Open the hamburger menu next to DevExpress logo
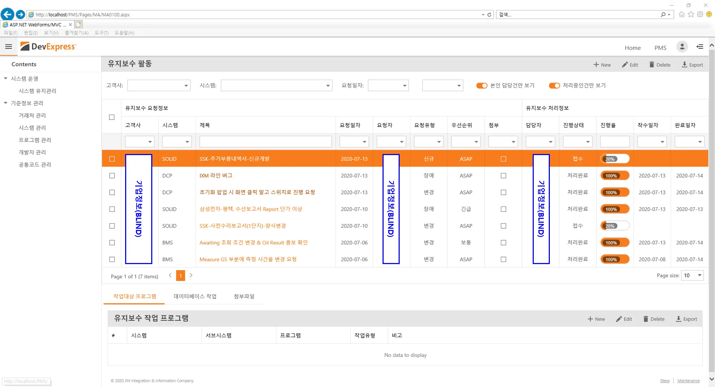715x387 pixels. [9, 46]
